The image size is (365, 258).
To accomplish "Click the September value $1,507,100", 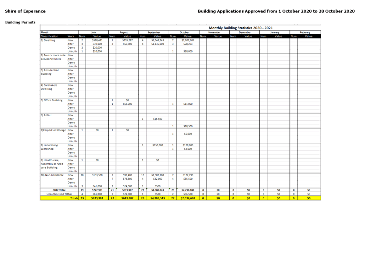I will [x=158, y=175].
